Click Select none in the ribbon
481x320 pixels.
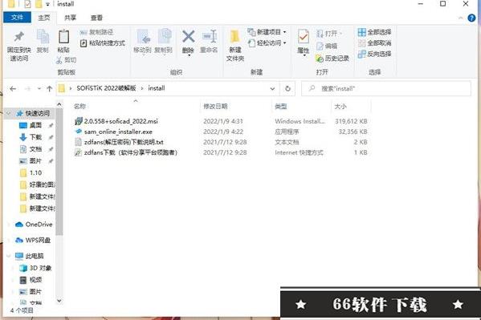tap(374, 43)
